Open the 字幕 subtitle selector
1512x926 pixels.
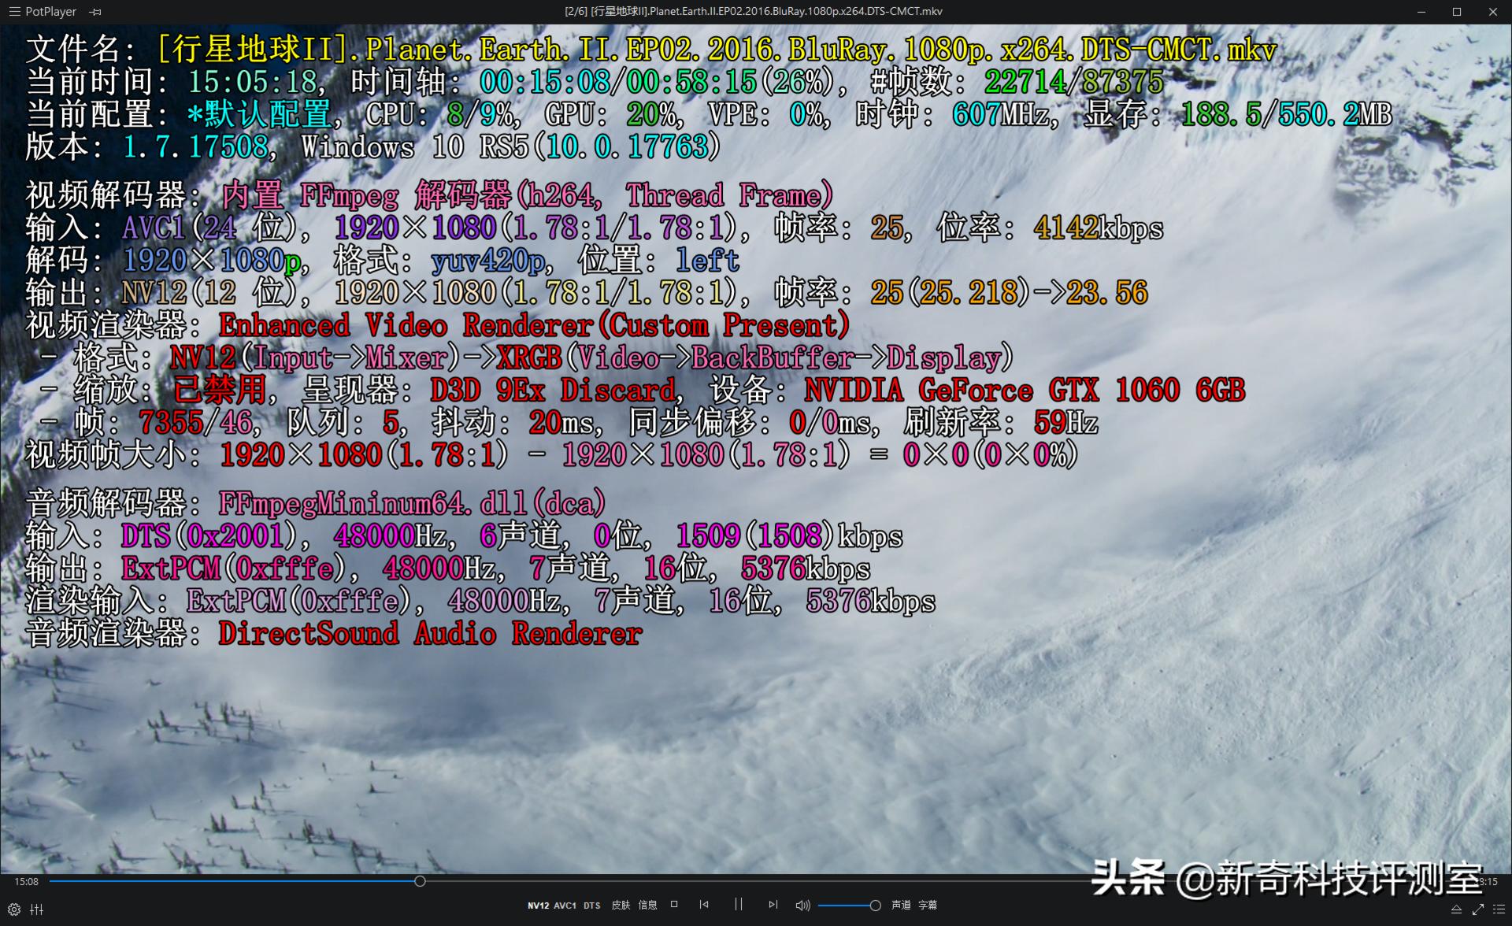[x=928, y=906]
